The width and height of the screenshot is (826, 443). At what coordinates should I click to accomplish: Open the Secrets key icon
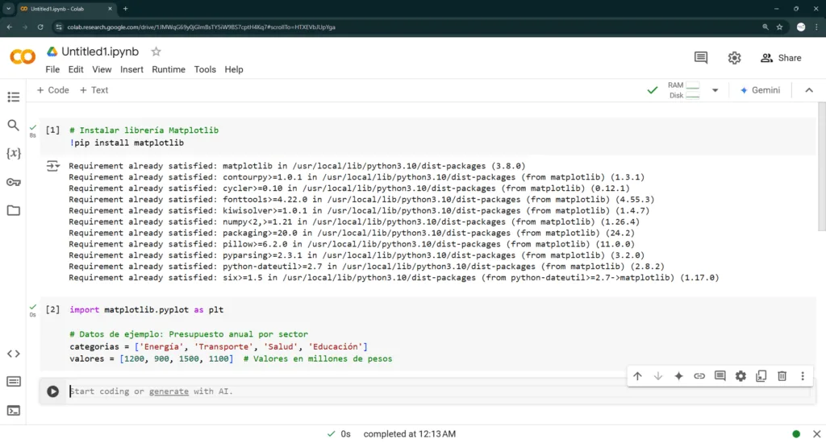[13, 182]
